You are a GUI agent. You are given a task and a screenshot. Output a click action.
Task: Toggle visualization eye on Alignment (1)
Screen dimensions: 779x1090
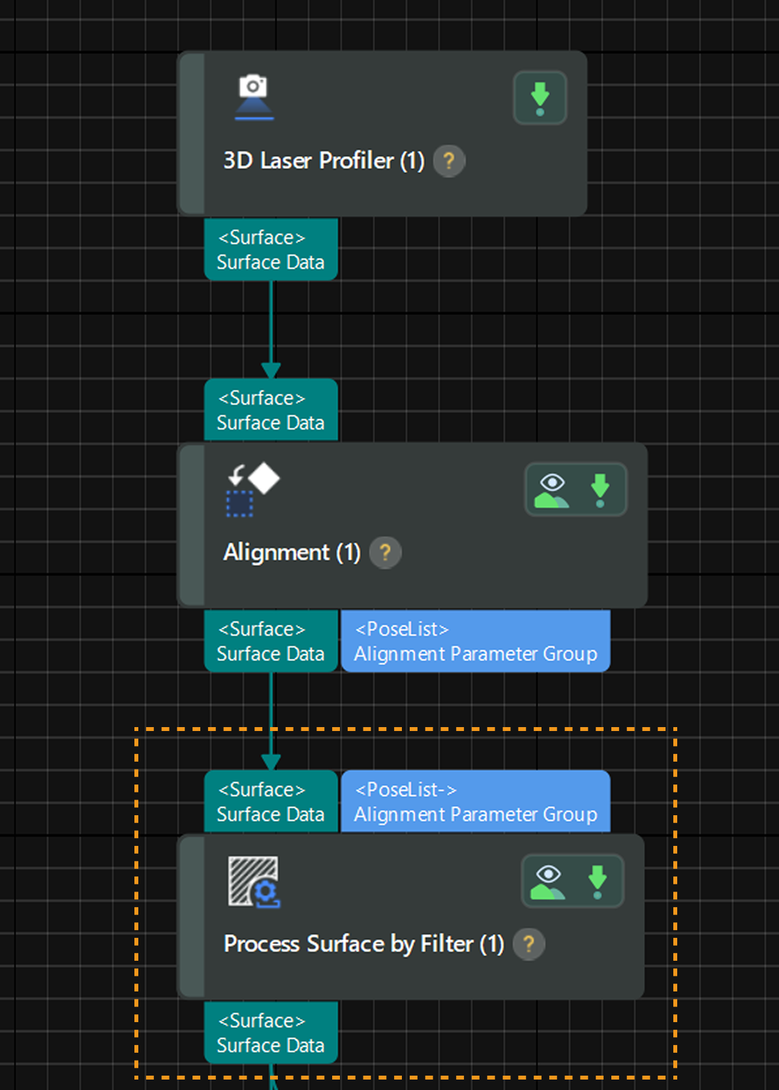552,490
